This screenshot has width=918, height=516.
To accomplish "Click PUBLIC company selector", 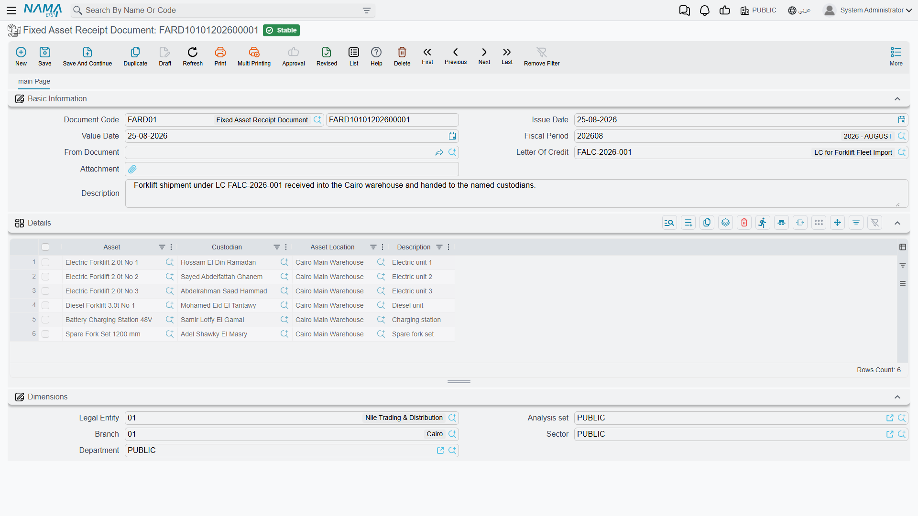I will (x=758, y=11).
